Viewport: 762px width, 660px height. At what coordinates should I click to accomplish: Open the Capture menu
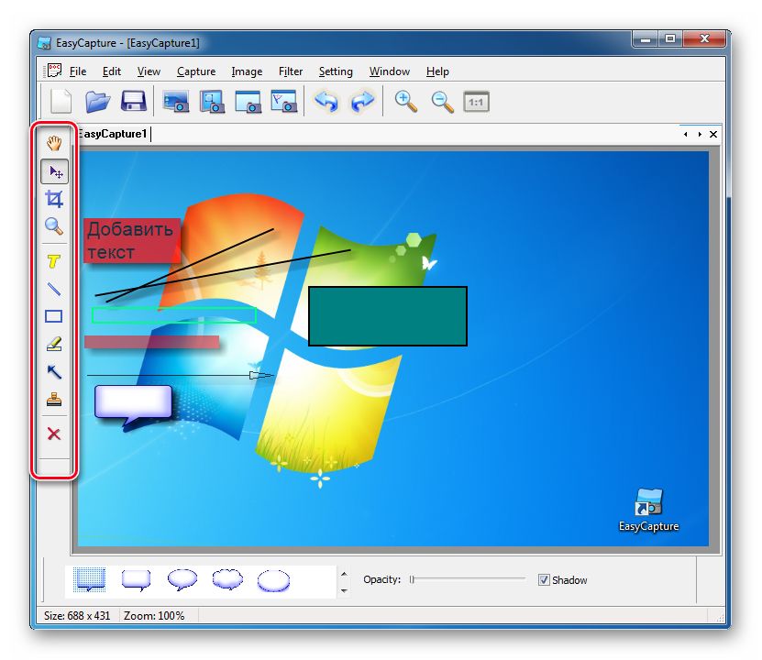(x=196, y=71)
